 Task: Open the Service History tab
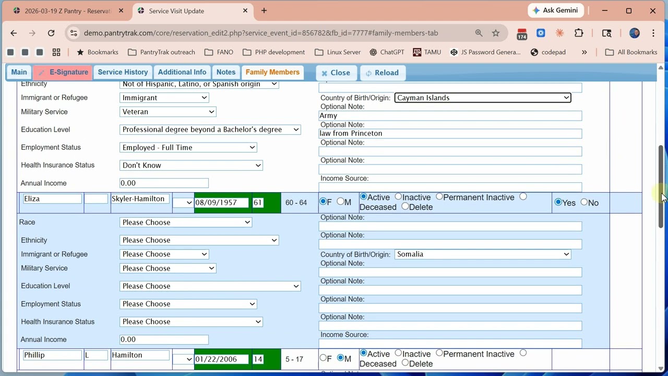(123, 72)
